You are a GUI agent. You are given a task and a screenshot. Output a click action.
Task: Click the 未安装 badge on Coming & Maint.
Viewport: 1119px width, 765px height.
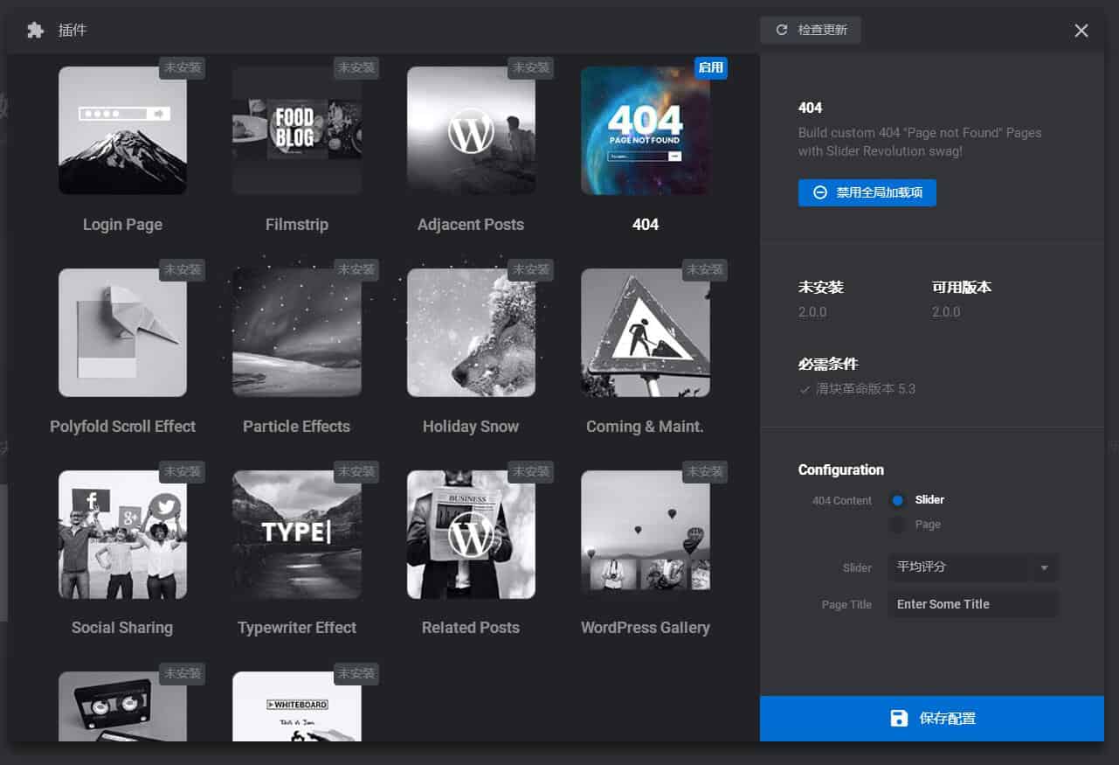[705, 270]
